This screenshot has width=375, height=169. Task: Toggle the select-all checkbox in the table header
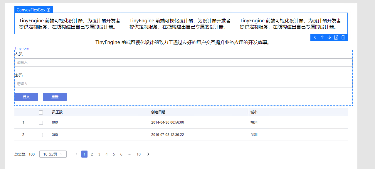click(41, 112)
